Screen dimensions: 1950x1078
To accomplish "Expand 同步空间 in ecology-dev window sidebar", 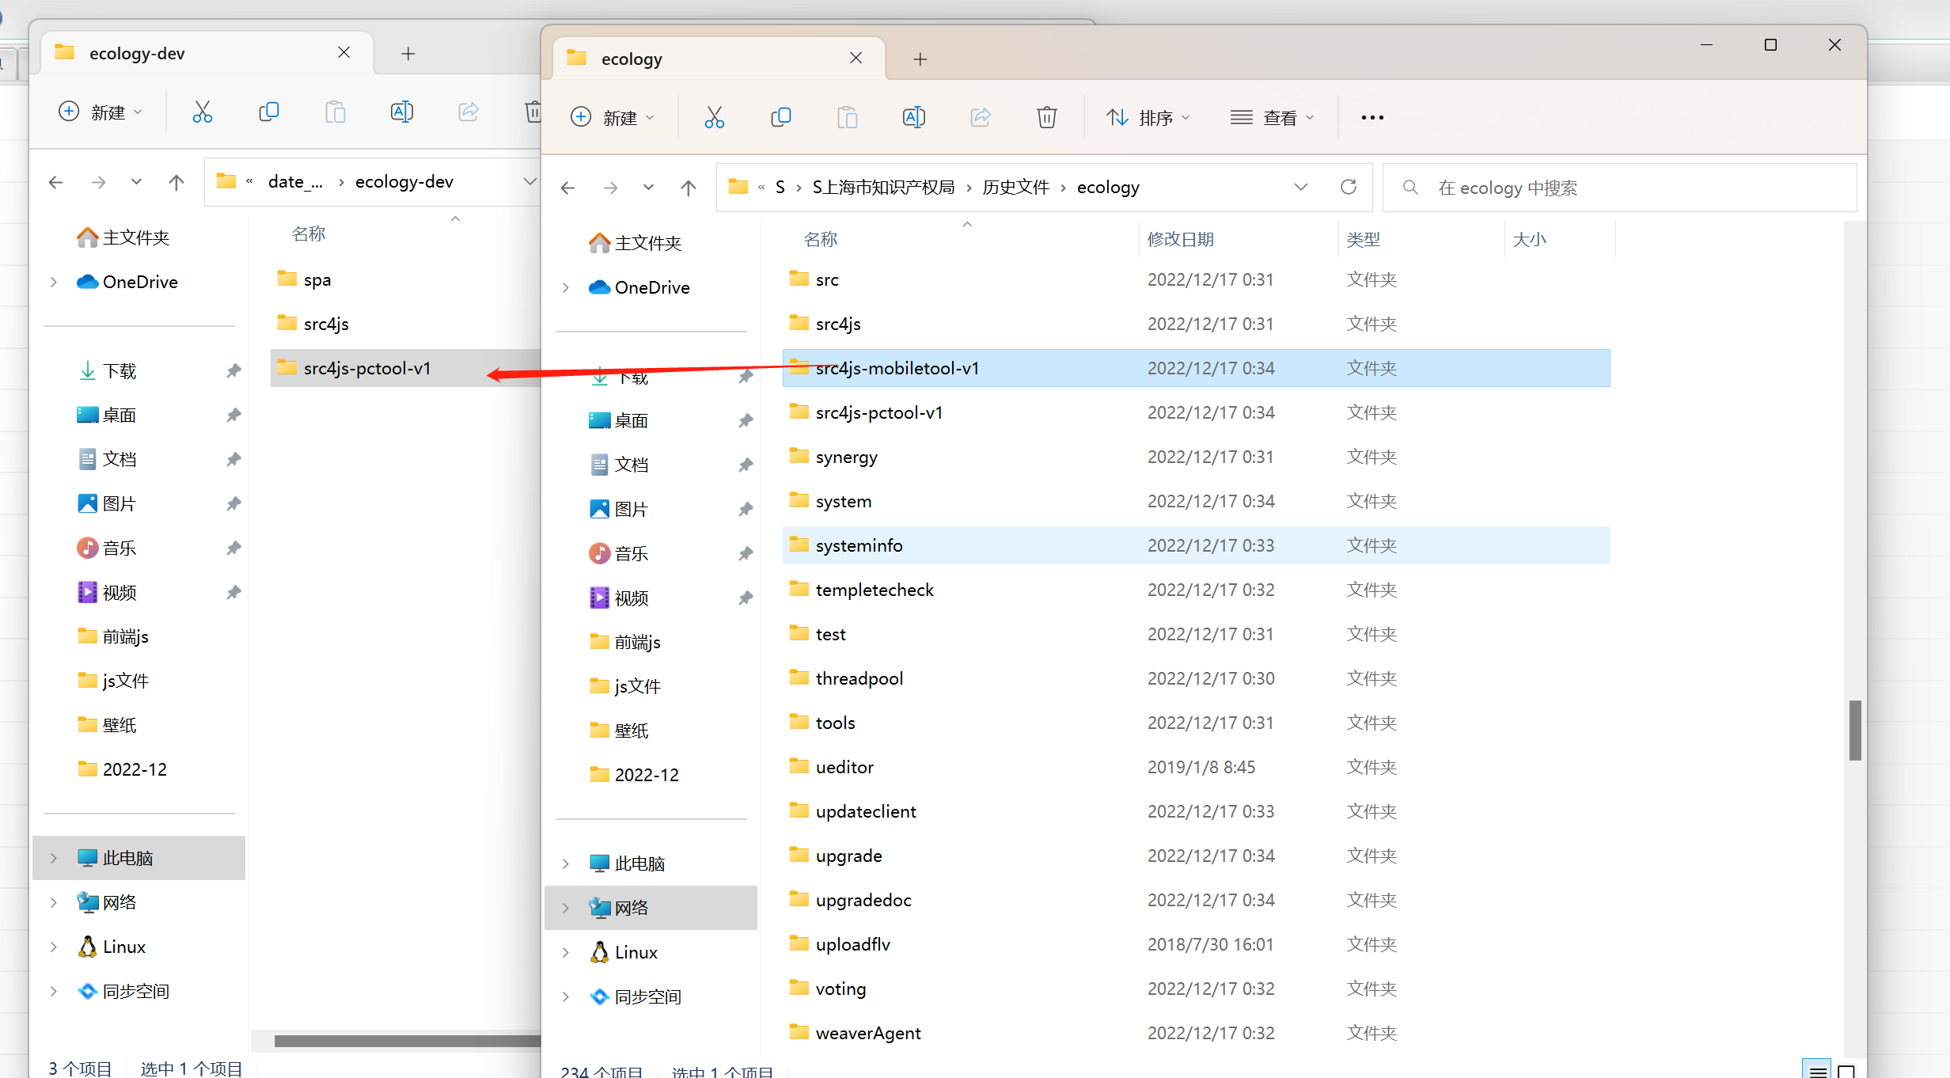I will point(53,991).
